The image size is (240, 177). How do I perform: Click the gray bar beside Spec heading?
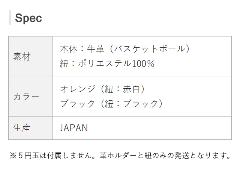click(10, 18)
